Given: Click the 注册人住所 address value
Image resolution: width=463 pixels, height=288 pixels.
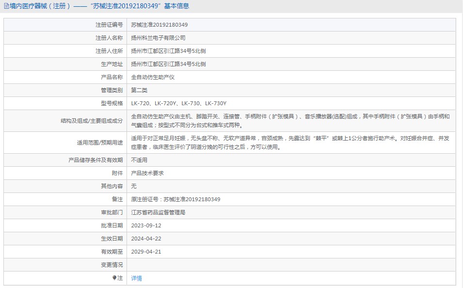Looking at the screenshot, I should coord(168,51).
